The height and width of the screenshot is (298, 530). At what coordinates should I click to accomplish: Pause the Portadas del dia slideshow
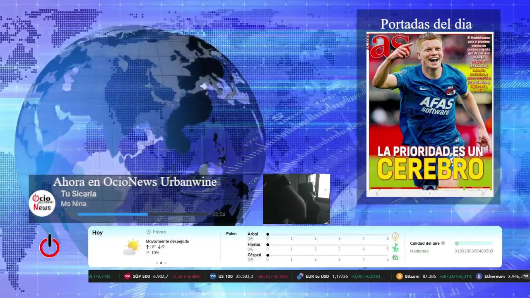(x=430, y=193)
